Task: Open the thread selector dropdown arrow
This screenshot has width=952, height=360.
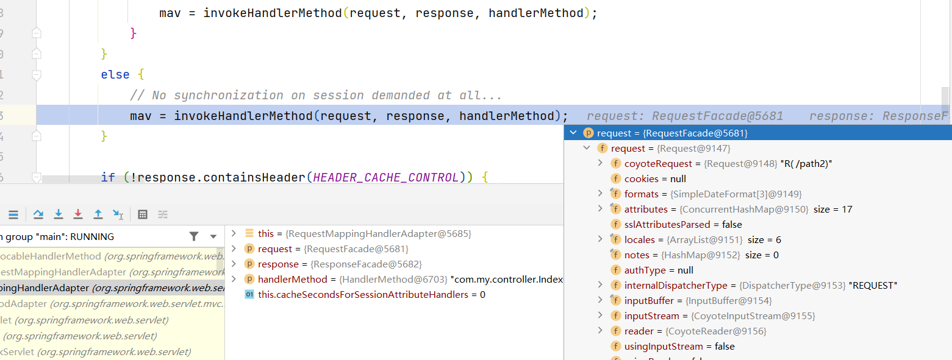Action: 213,236
